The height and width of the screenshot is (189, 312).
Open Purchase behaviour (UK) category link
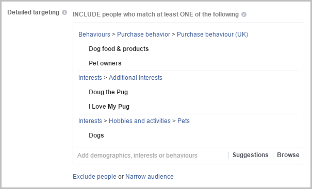pyautogui.click(x=212, y=35)
